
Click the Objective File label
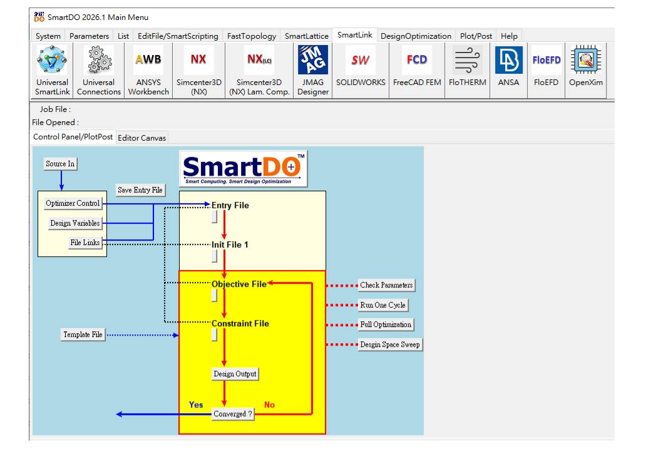pyautogui.click(x=239, y=284)
